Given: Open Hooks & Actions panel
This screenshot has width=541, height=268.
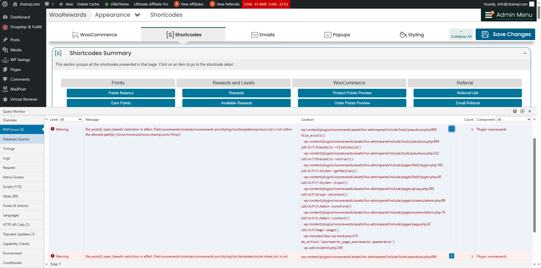Looking at the screenshot, I should click(x=22, y=206).
